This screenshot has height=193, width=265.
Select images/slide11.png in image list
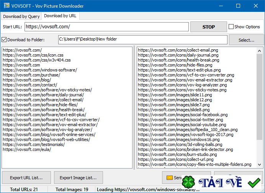175,95
